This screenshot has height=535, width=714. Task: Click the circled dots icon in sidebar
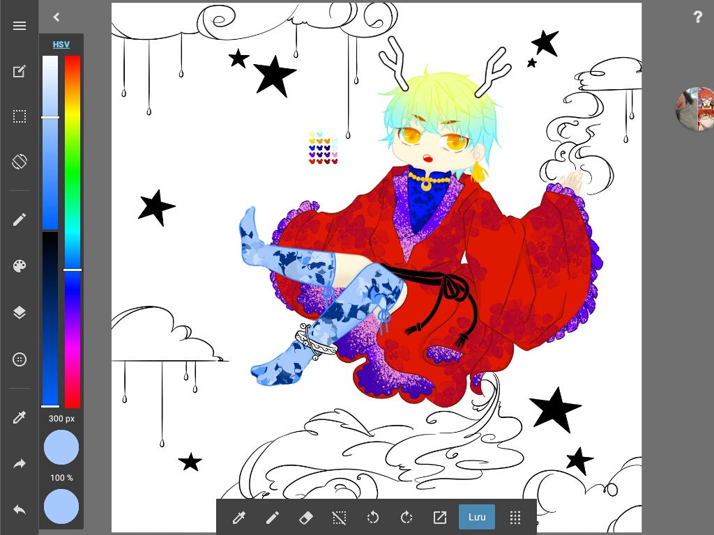20,359
